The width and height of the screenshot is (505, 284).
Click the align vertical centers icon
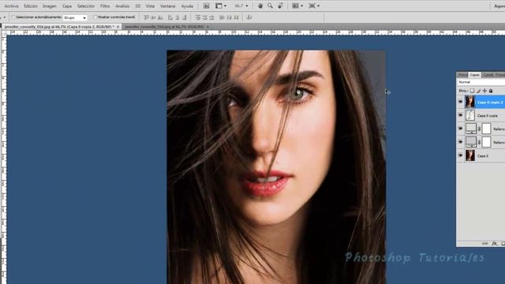pos(153,17)
